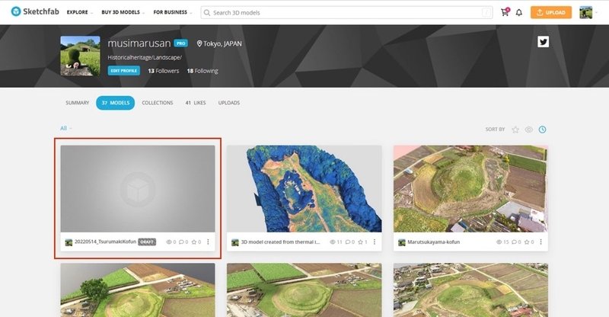Click author avatar on TsurumakiKofun card
The image size is (609, 317).
(69, 242)
